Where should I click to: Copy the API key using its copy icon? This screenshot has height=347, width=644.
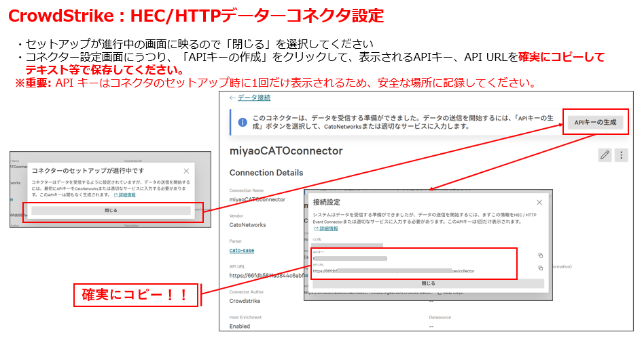(540, 256)
